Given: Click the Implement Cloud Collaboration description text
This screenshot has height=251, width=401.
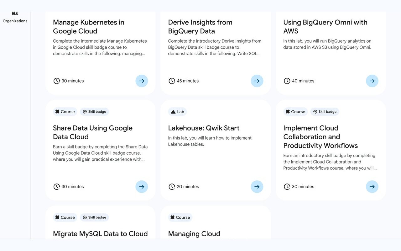Looking at the screenshot, I should click(330, 162).
